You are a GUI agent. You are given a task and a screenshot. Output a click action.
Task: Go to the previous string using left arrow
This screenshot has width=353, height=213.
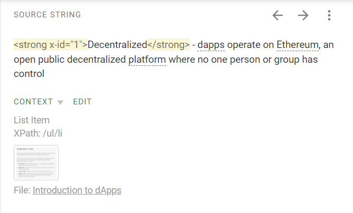click(278, 15)
